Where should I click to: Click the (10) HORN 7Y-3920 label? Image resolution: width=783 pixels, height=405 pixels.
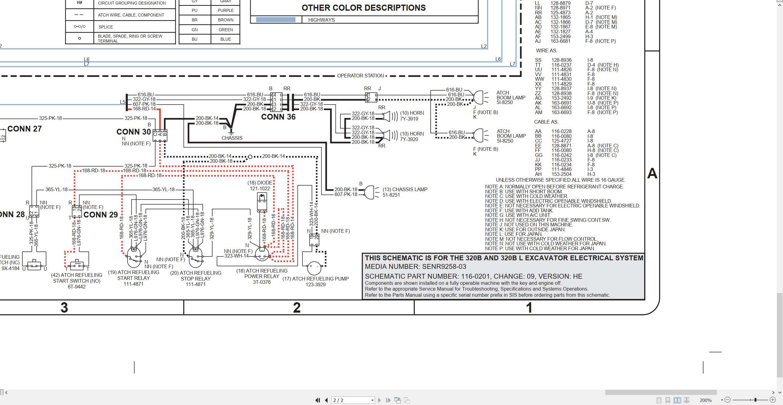tap(412, 136)
